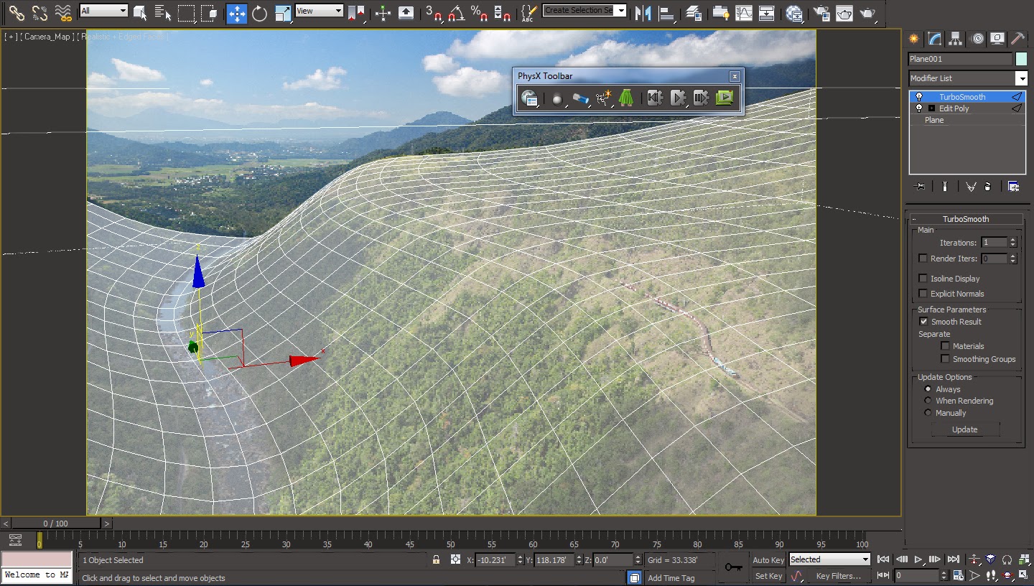The width and height of the screenshot is (1034, 586).
Task: Click the Mirror tool icon
Action: pos(643,13)
